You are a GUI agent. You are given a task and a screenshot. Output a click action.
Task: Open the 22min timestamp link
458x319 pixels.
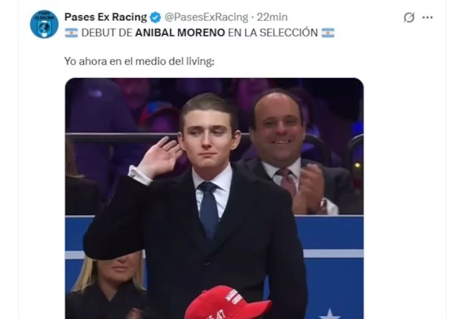pos(272,17)
